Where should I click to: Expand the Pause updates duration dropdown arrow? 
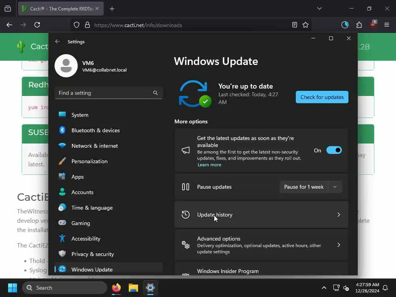coord(335,187)
